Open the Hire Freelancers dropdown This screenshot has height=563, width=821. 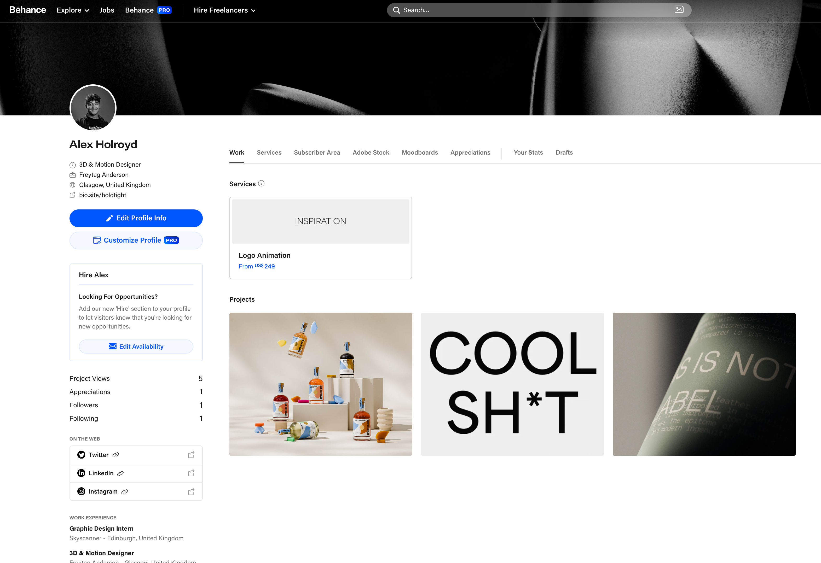[224, 10]
